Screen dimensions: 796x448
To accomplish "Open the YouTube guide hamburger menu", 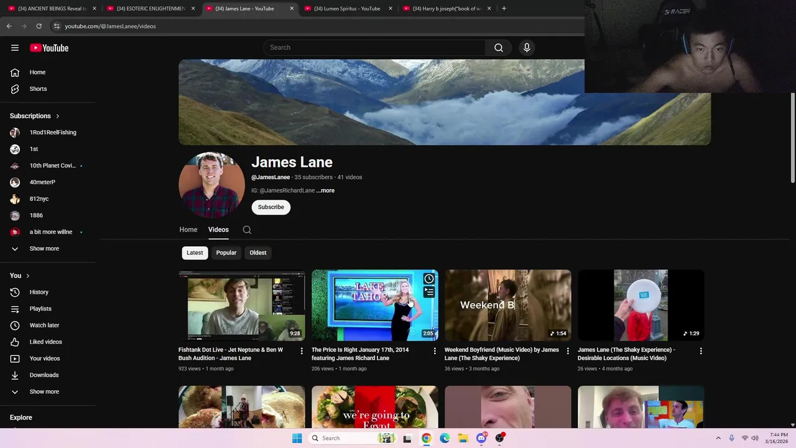I will 15,48.
